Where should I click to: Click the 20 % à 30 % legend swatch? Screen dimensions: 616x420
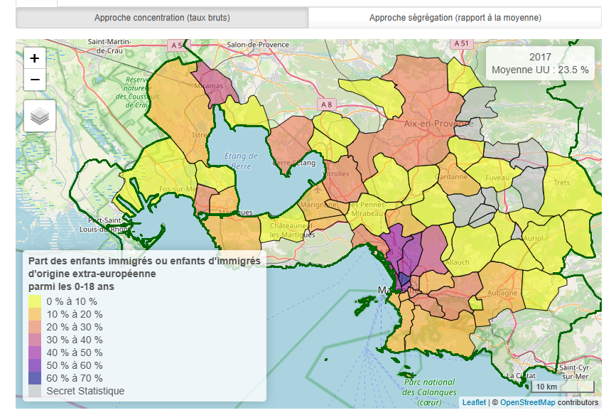click(36, 327)
